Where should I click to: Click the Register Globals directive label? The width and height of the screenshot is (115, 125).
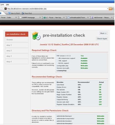(62, 97)
